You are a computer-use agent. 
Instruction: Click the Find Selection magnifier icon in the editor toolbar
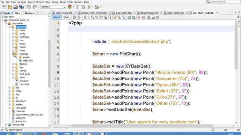92,17
